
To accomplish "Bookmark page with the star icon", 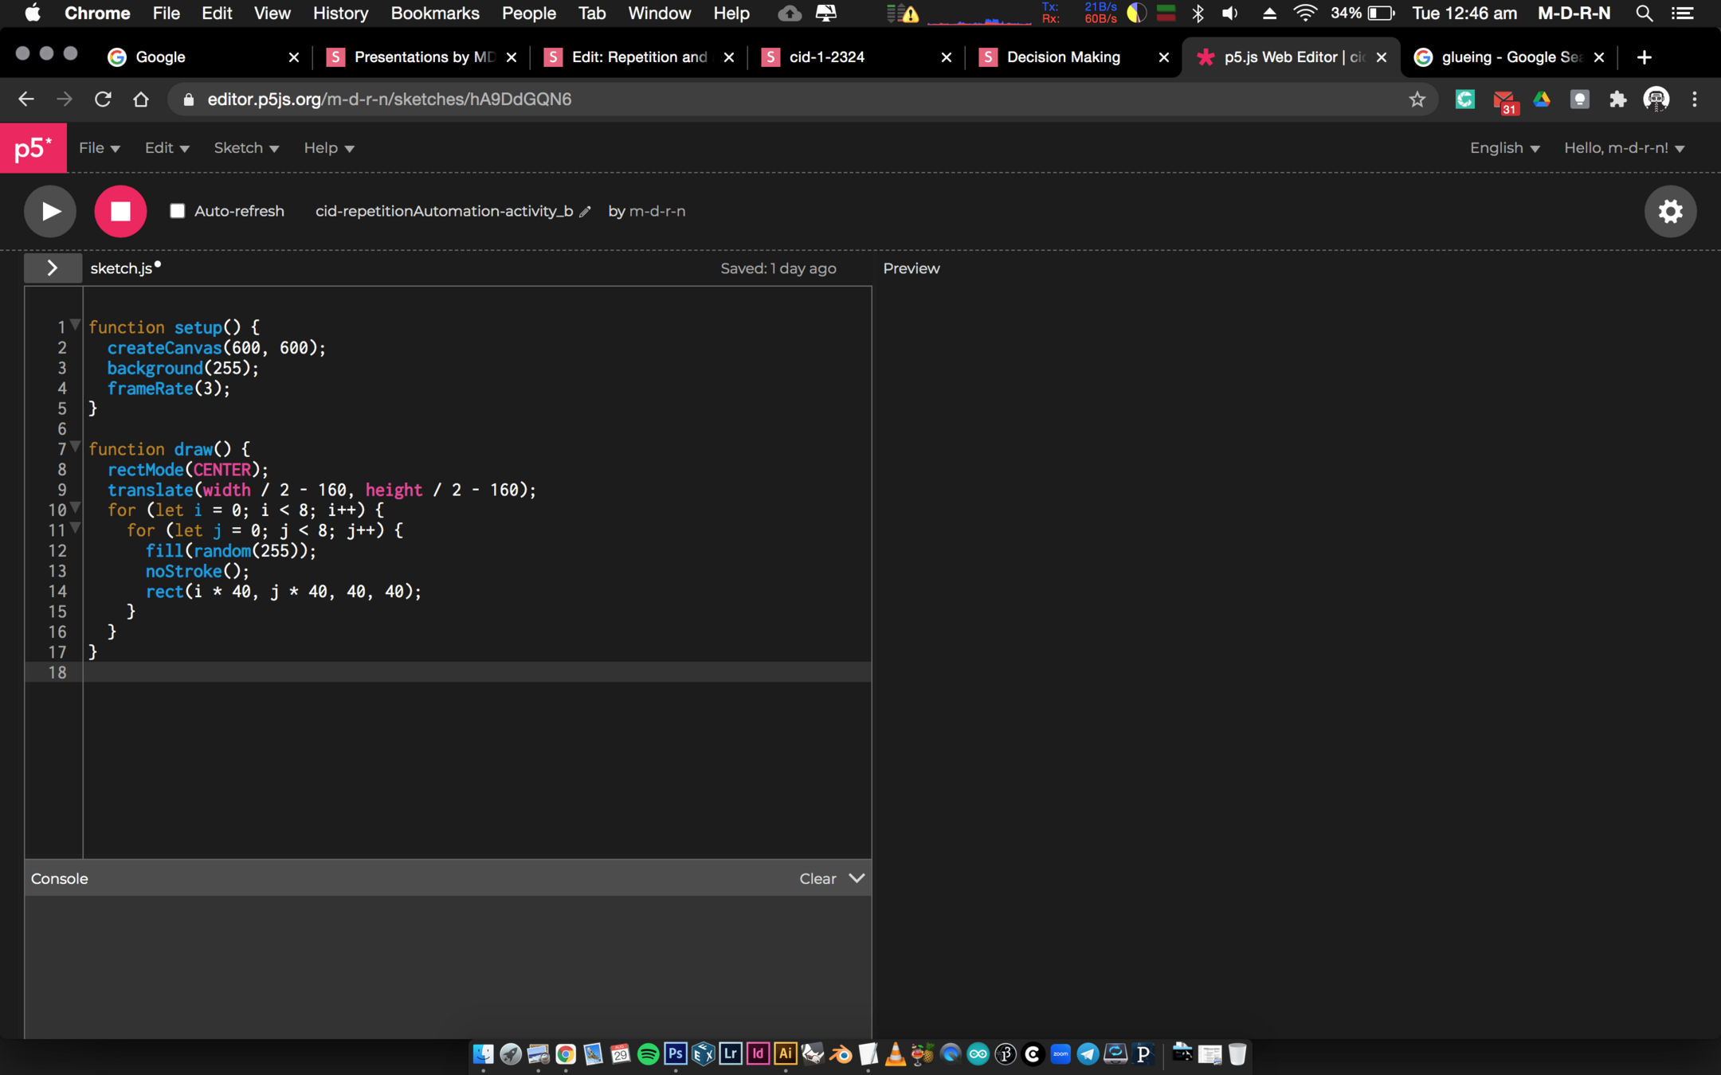I will coord(1417,100).
